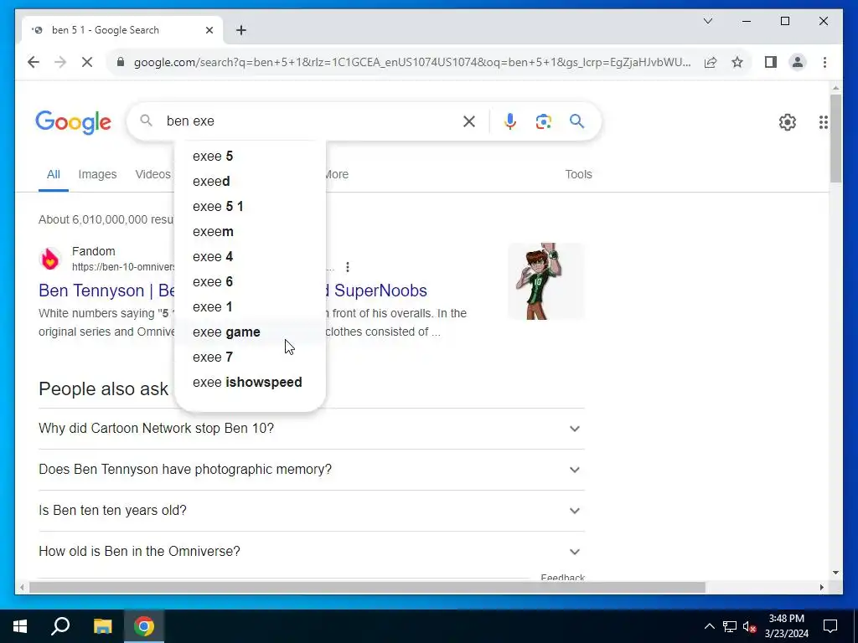Expand 'Does Ben Tennyson have photographic memory?'
Screen dimensions: 858x643
(312, 470)
